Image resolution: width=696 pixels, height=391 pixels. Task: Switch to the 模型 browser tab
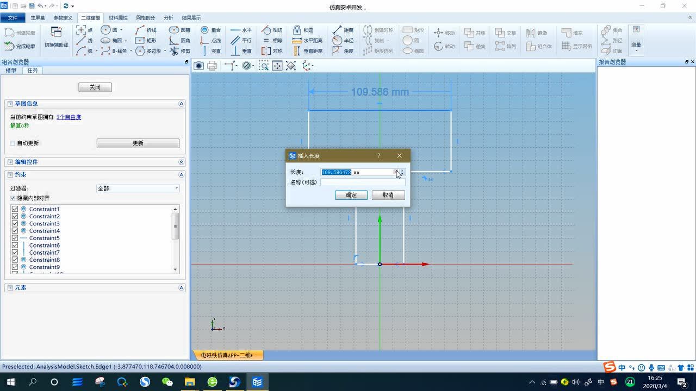pyautogui.click(x=11, y=71)
